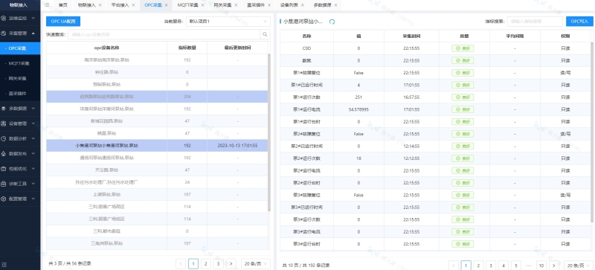The image size is (595, 270).
Task: Expand the 配置管理 sidebar menu
Action: click(x=33, y=199)
